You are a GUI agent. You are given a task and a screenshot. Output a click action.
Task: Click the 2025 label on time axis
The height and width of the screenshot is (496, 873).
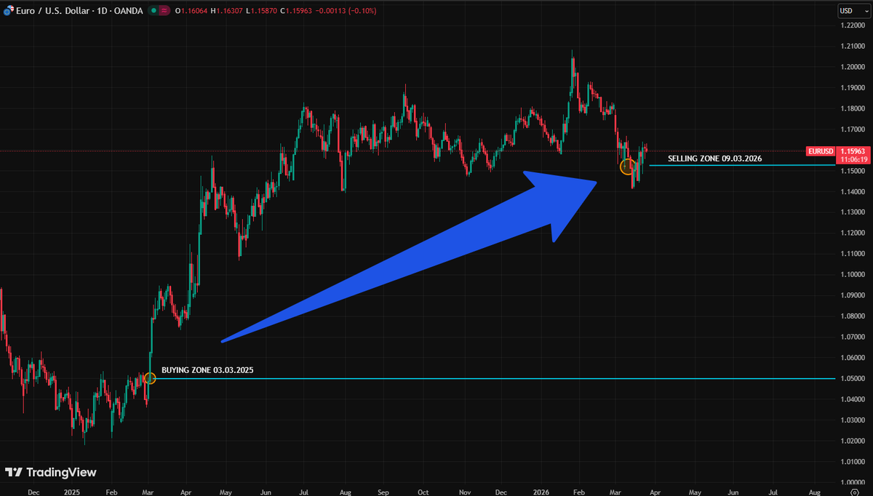pyautogui.click(x=72, y=492)
